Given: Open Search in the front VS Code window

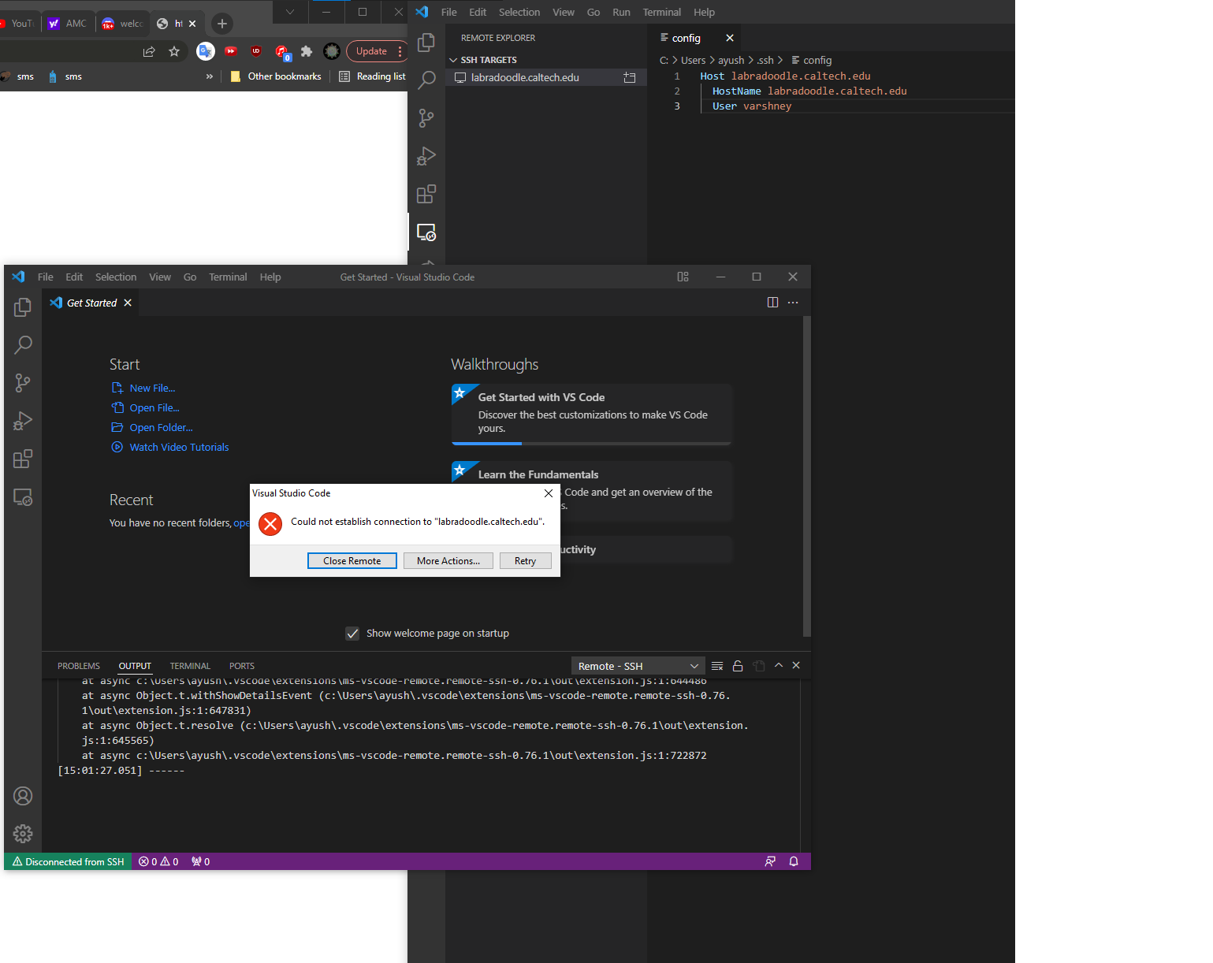Looking at the screenshot, I should (23, 344).
